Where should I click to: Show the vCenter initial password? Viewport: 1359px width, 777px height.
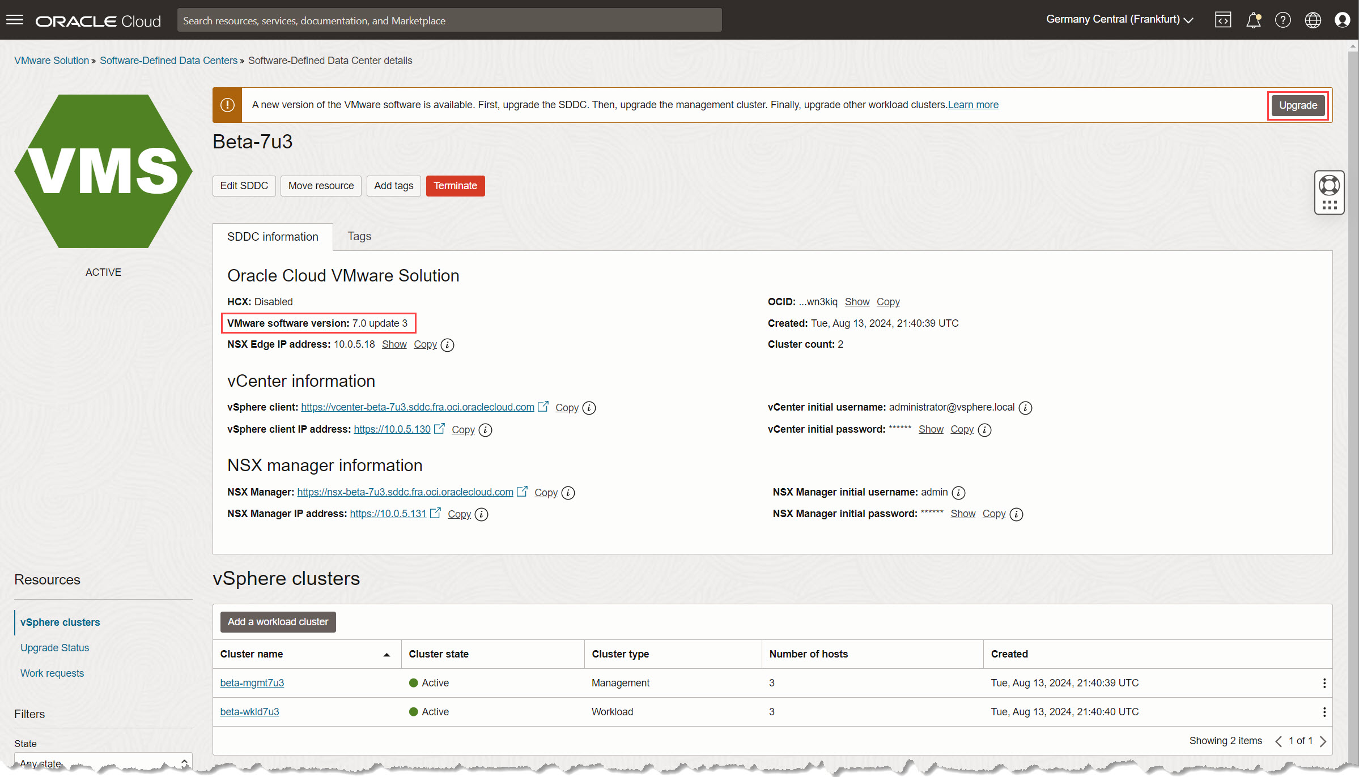931,429
